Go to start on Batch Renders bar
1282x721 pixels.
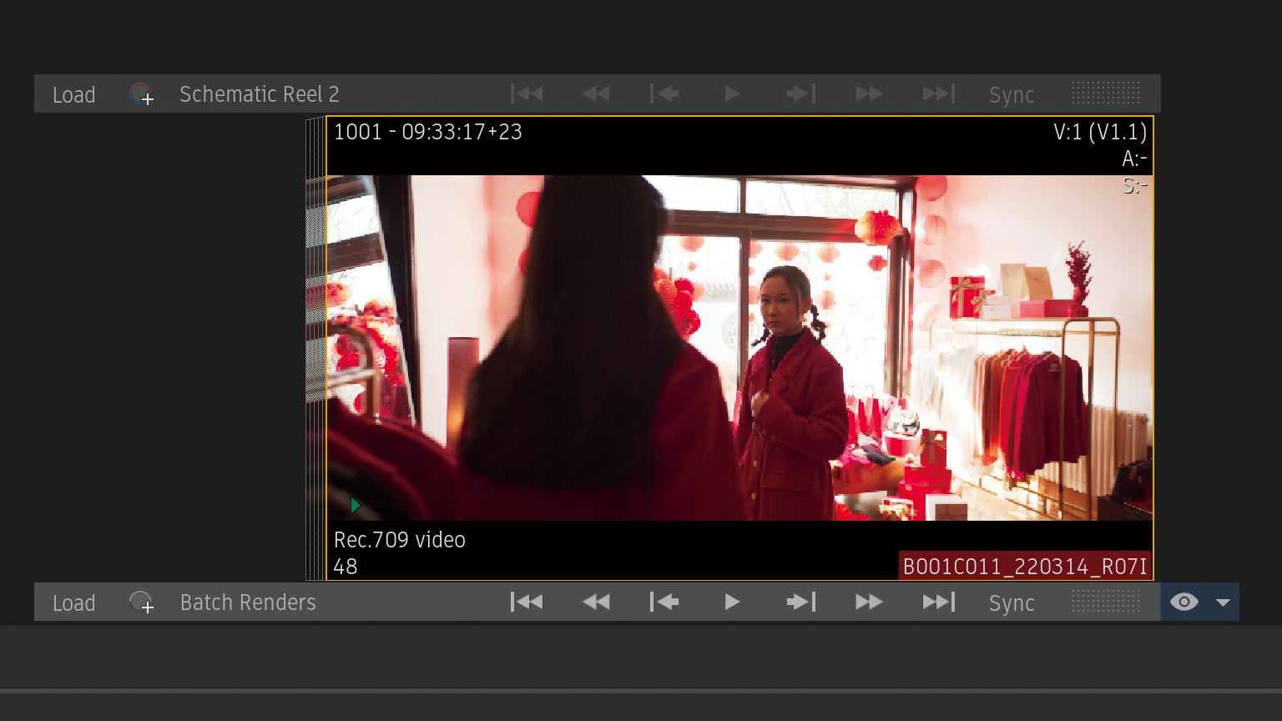527,602
